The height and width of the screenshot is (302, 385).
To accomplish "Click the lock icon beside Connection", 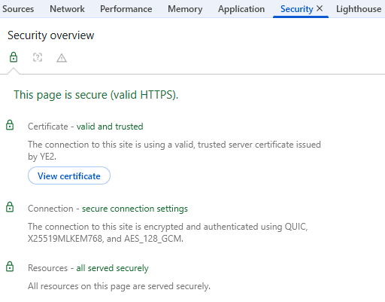I will 10,207.
